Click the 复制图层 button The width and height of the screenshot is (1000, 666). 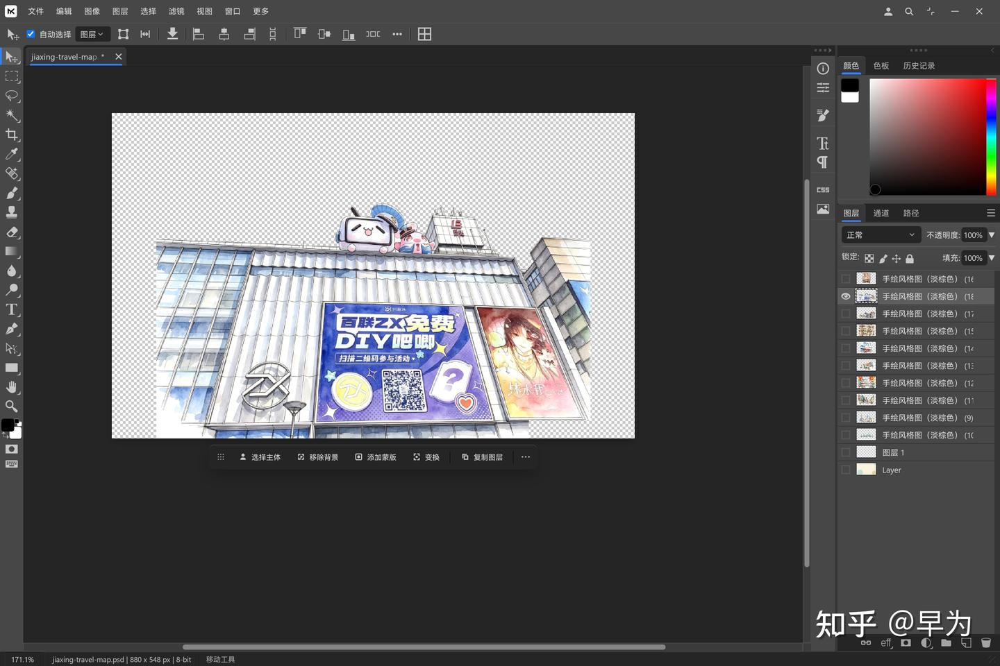(482, 457)
